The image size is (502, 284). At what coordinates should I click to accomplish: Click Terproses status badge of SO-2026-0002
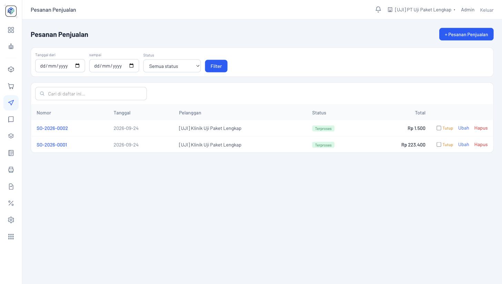(x=323, y=129)
